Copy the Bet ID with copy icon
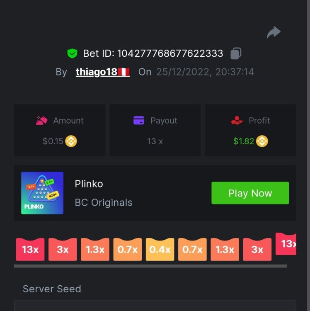 pos(236,53)
